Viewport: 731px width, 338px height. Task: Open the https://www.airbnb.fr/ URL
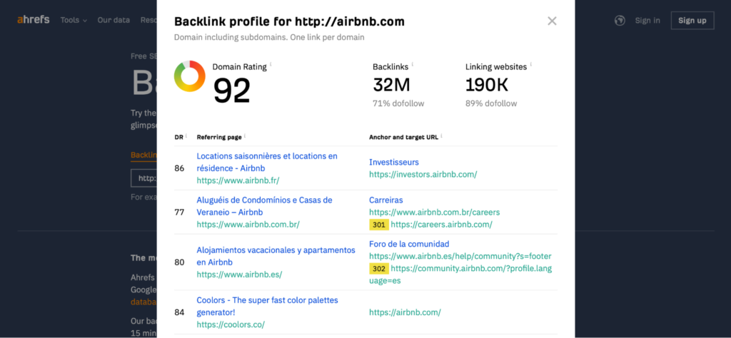(x=238, y=180)
